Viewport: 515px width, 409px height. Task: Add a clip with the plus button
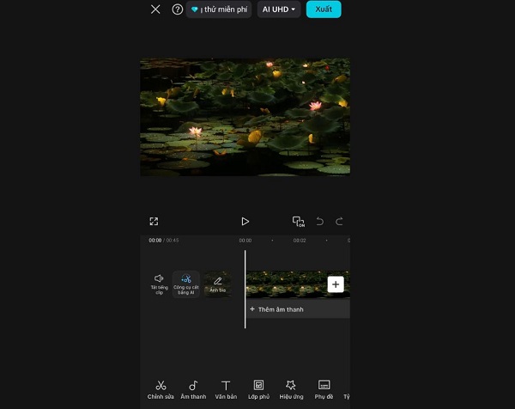[x=336, y=284]
